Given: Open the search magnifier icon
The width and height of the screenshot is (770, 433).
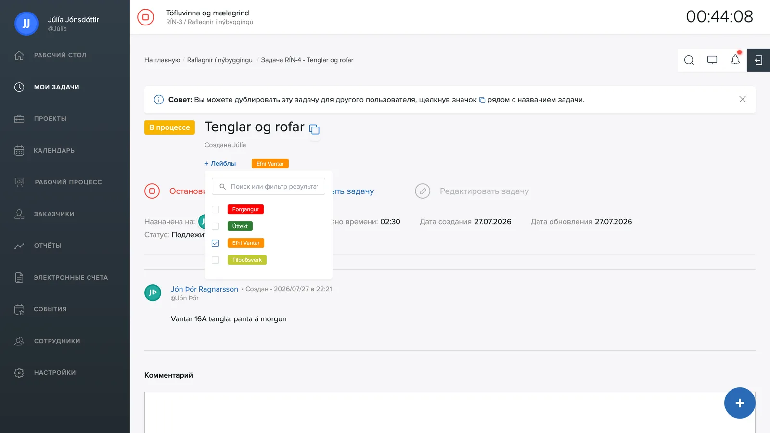Looking at the screenshot, I should click(689, 60).
